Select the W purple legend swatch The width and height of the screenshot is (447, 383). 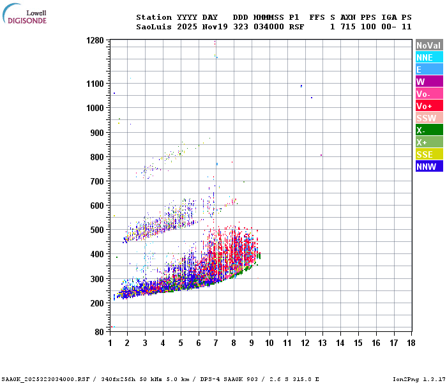pos(429,82)
